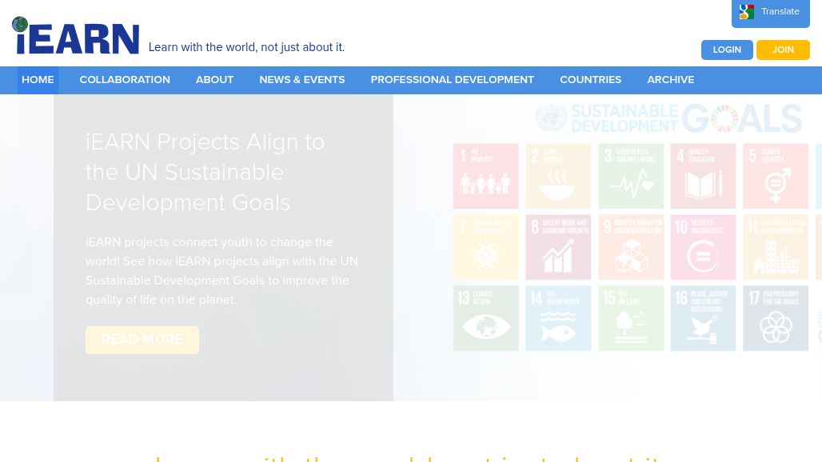The height and width of the screenshot is (462, 822).
Task: Open the News & Events menu
Action: click(301, 80)
